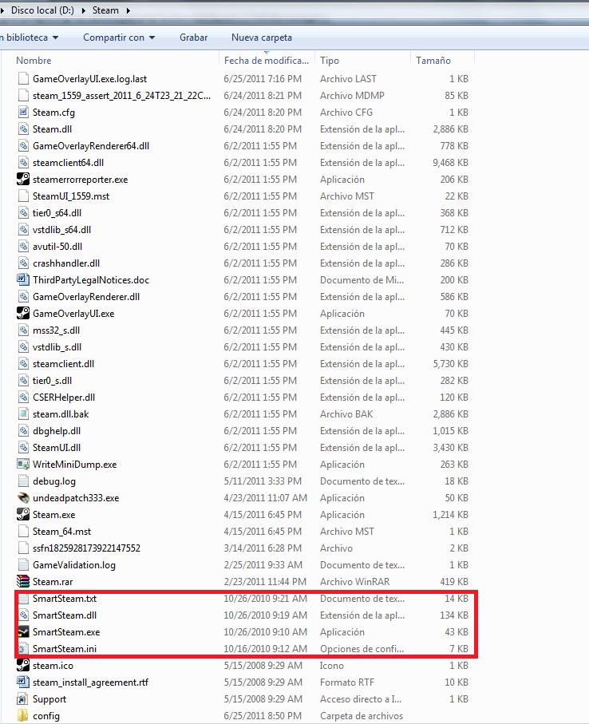Select the file dbghelp.dll
The width and height of the screenshot is (589, 724).
57,431
